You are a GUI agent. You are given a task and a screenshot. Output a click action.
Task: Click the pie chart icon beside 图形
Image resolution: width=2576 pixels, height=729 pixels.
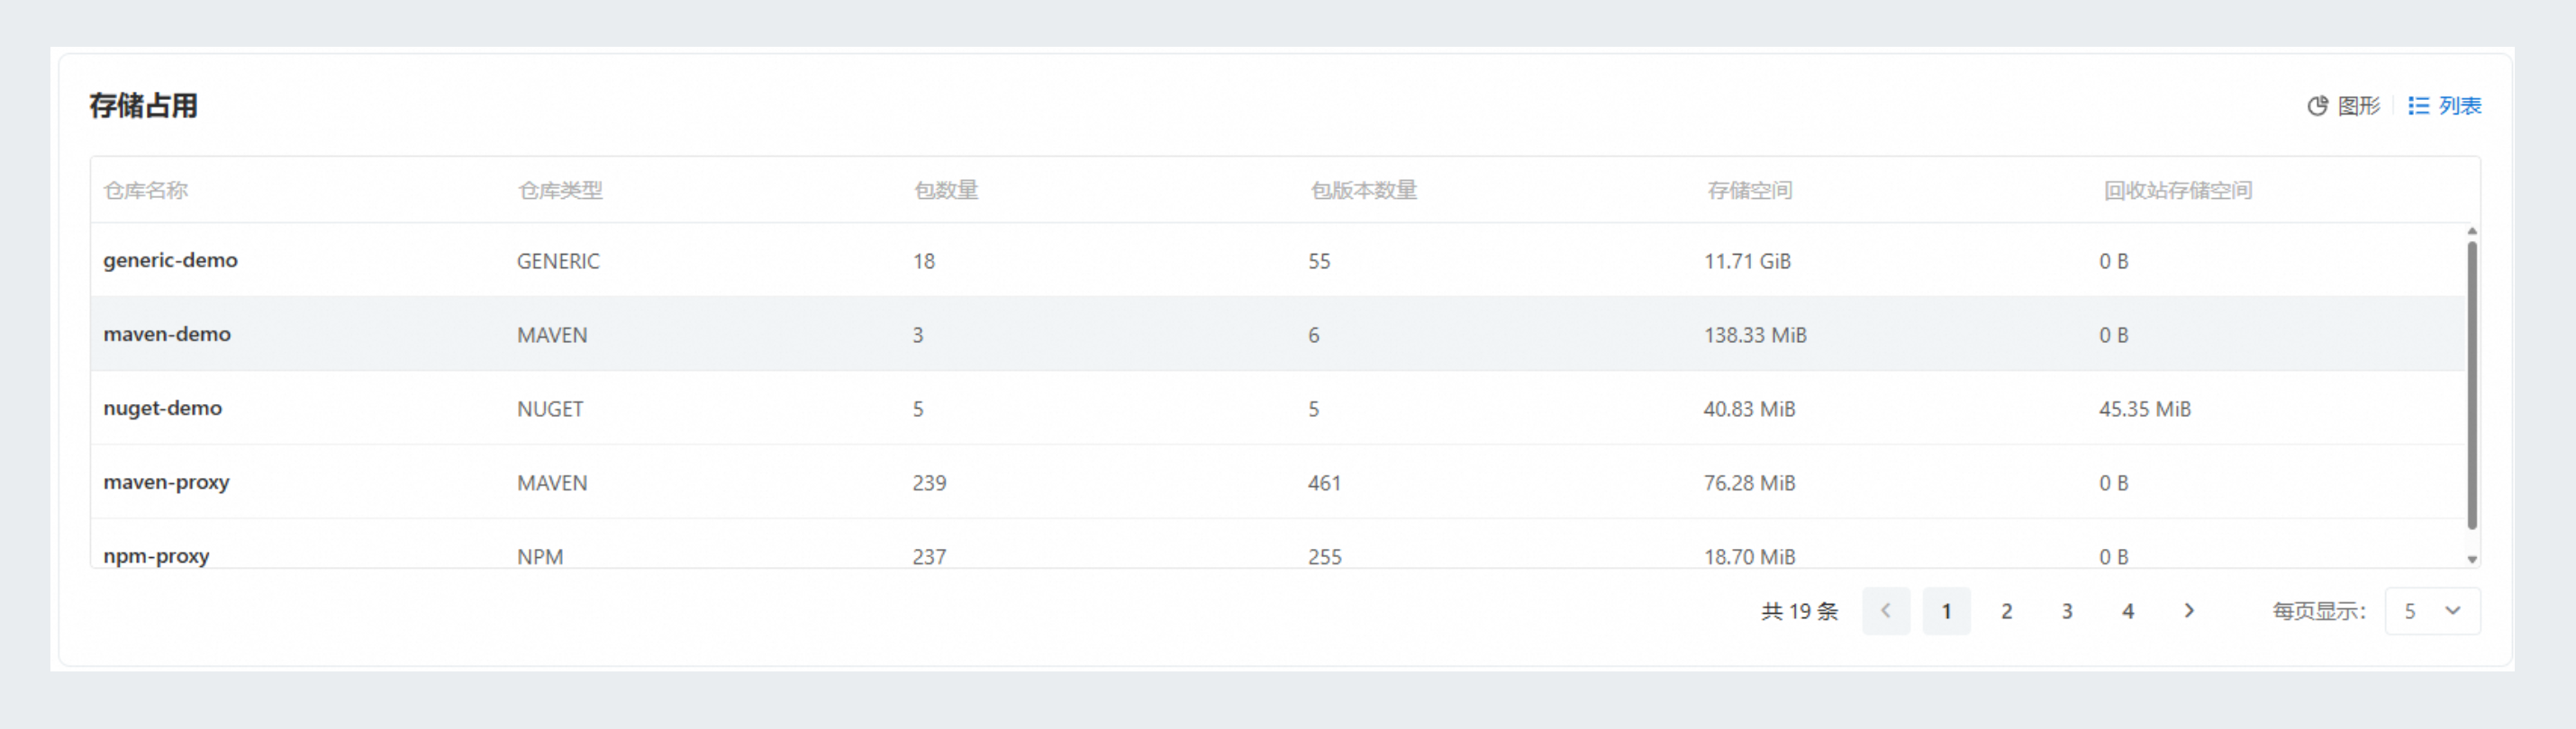click(2317, 106)
